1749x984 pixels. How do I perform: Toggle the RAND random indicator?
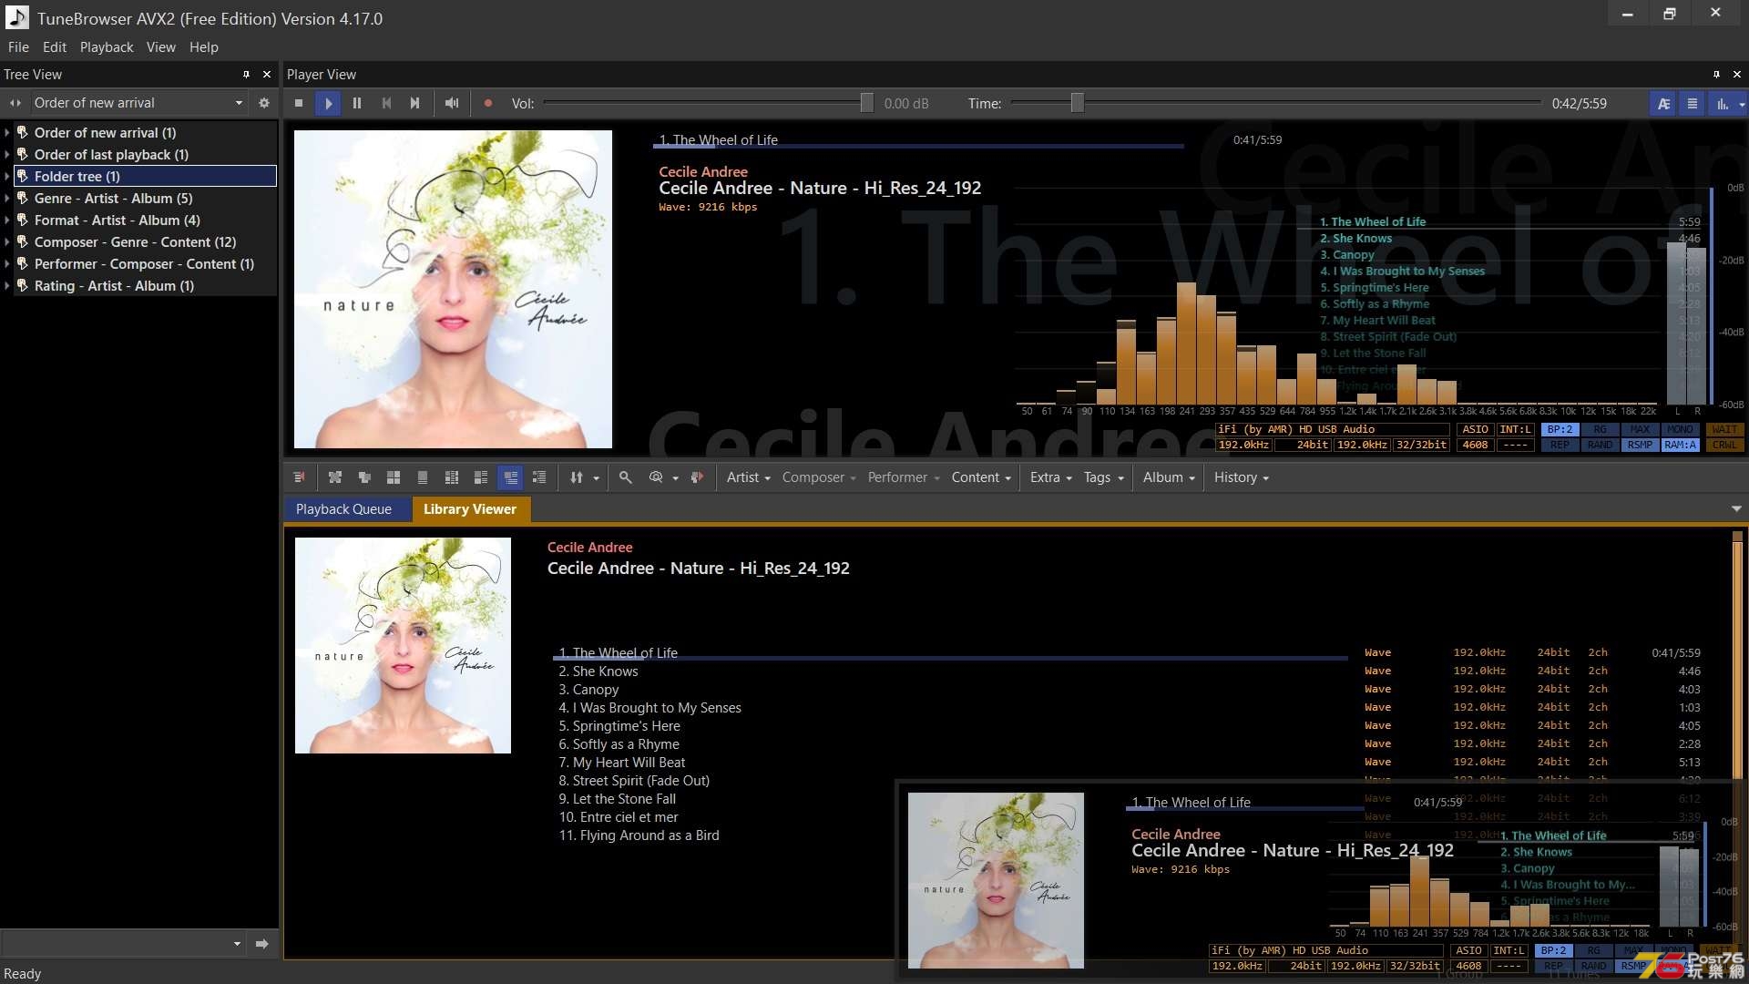[x=1600, y=446]
